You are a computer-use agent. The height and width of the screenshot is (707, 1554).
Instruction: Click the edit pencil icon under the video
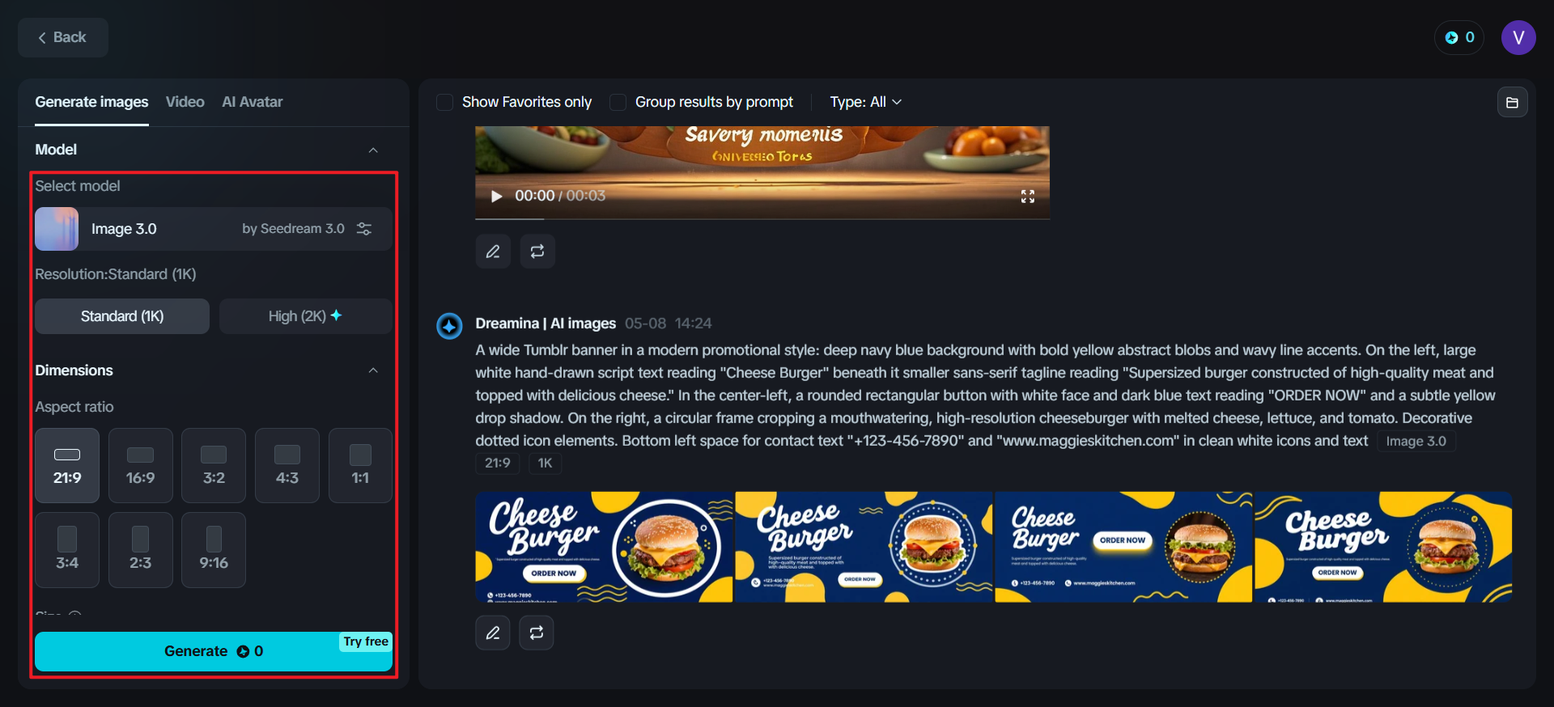pyautogui.click(x=493, y=252)
